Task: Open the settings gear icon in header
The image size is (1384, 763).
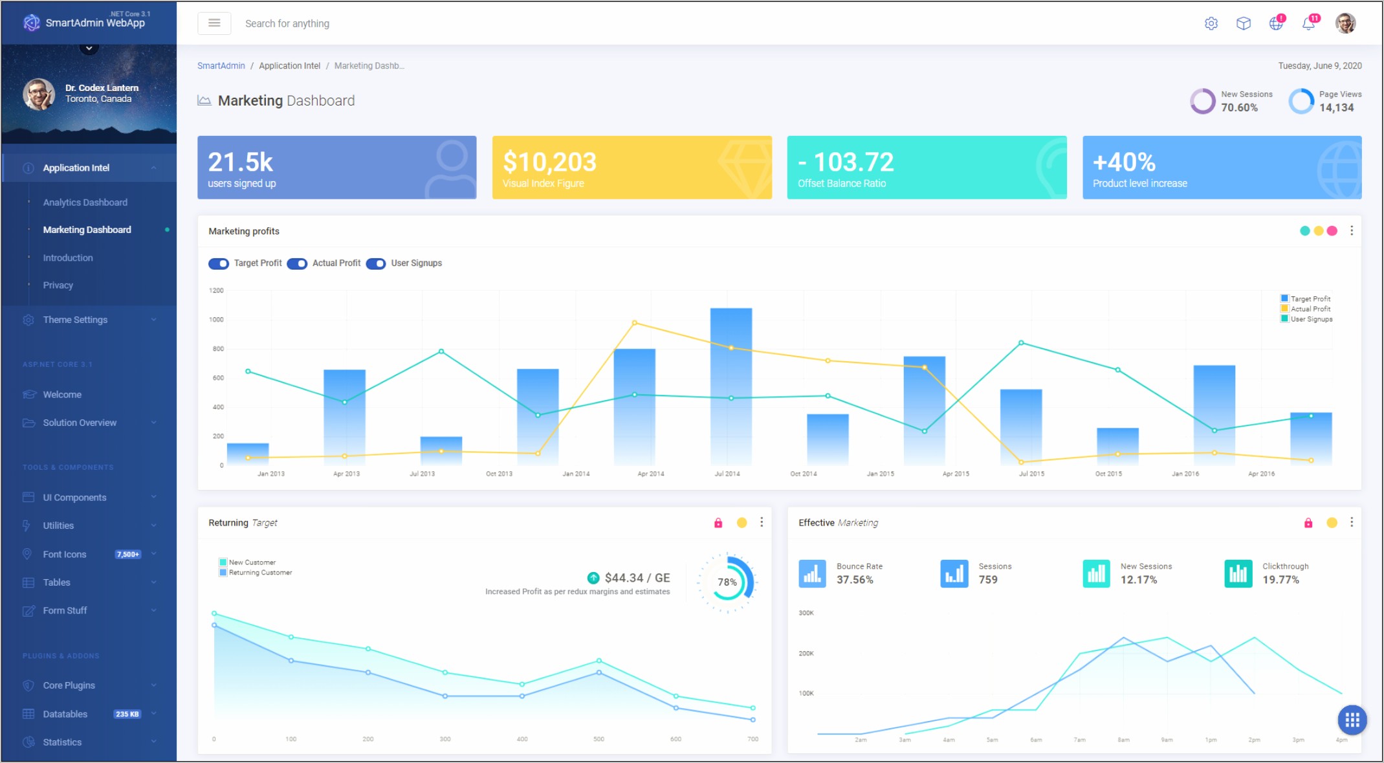Action: [x=1211, y=24]
